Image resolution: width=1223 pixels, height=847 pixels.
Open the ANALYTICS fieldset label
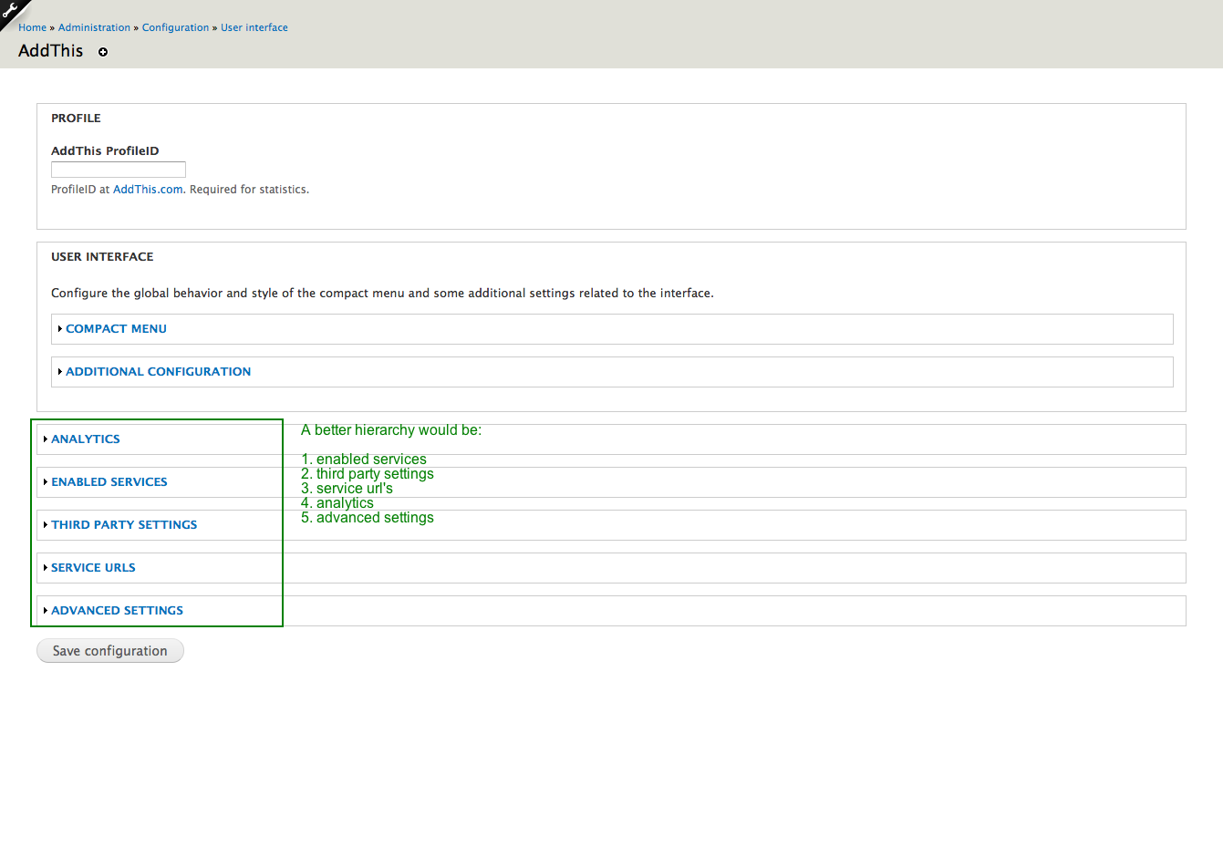pyautogui.click(x=86, y=439)
